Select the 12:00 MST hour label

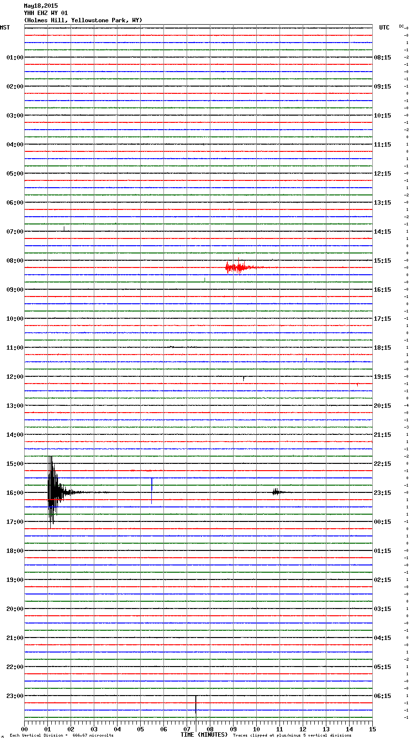(15, 377)
